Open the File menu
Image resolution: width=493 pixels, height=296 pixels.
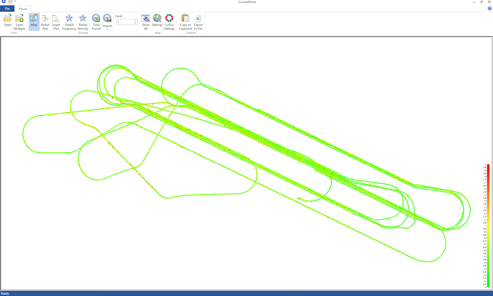pyautogui.click(x=7, y=9)
